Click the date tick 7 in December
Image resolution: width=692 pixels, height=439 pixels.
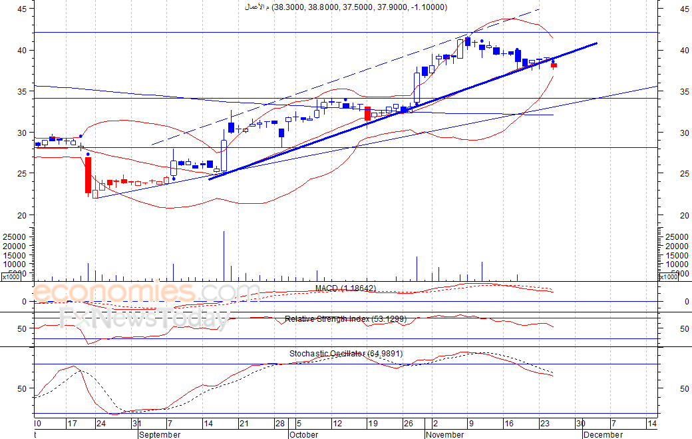coord(613,424)
